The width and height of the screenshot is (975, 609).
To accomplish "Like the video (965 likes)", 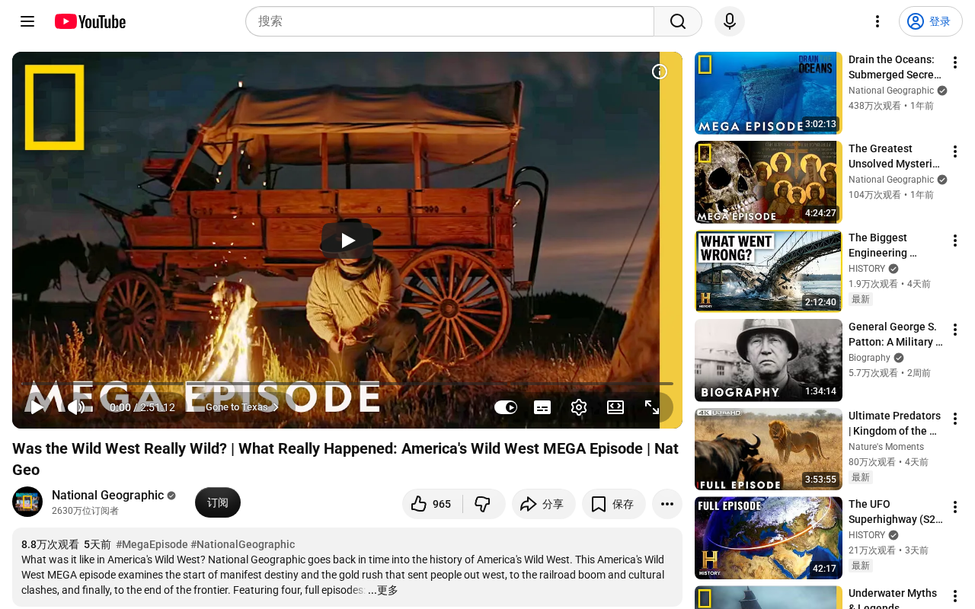I will (x=432, y=504).
